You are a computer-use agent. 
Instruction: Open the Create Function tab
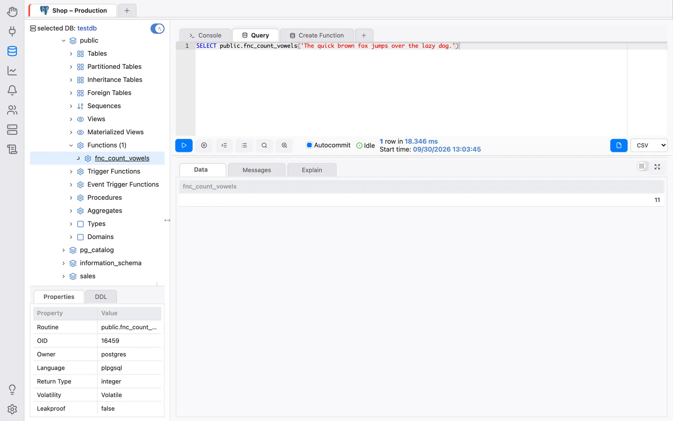point(317,35)
